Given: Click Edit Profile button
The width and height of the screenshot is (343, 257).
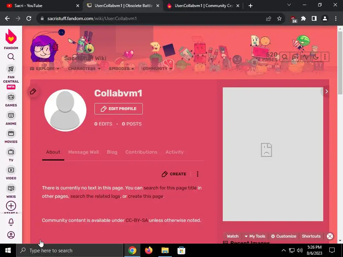Looking at the screenshot, I should (119, 109).
